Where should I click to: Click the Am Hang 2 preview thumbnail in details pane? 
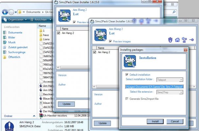click(x=9, y=126)
